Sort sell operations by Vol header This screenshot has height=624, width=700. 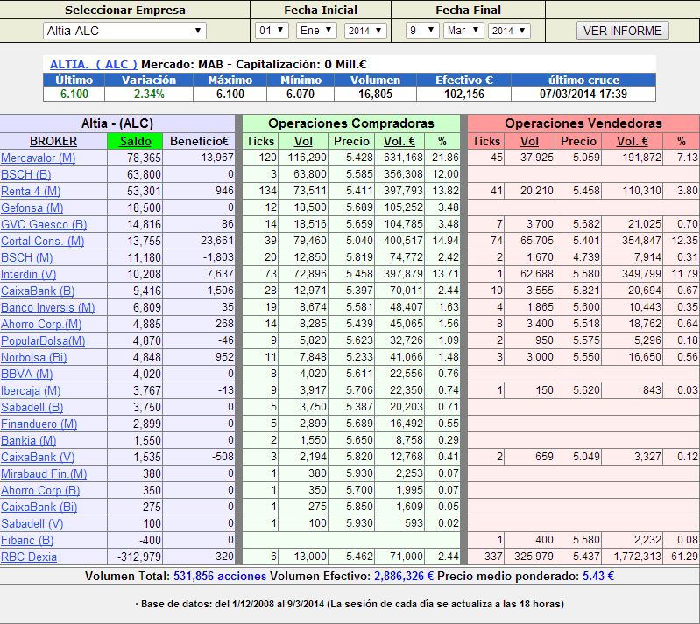[529, 141]
